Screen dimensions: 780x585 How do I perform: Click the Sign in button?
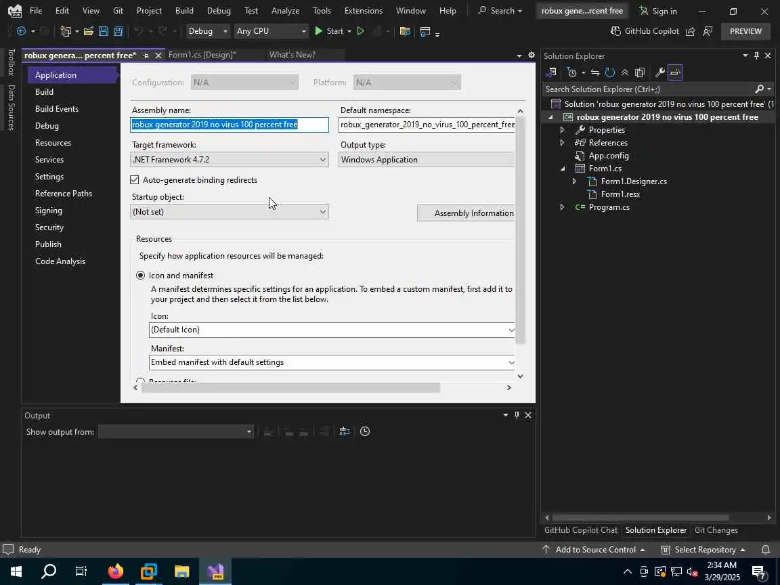click(657, 11)
